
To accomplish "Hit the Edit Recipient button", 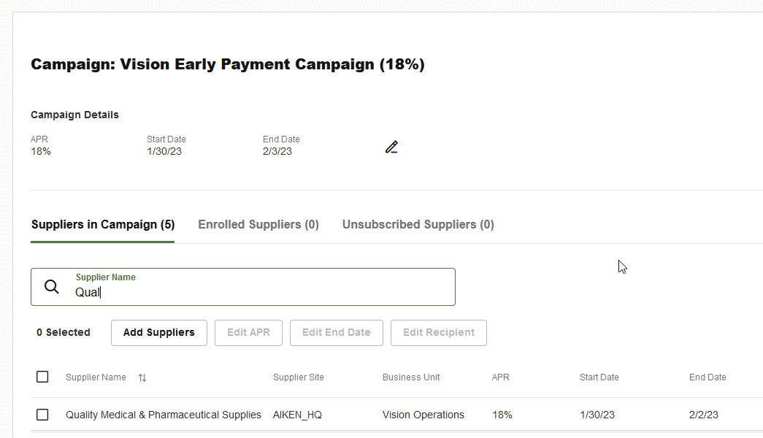I will tap(439, 332).
